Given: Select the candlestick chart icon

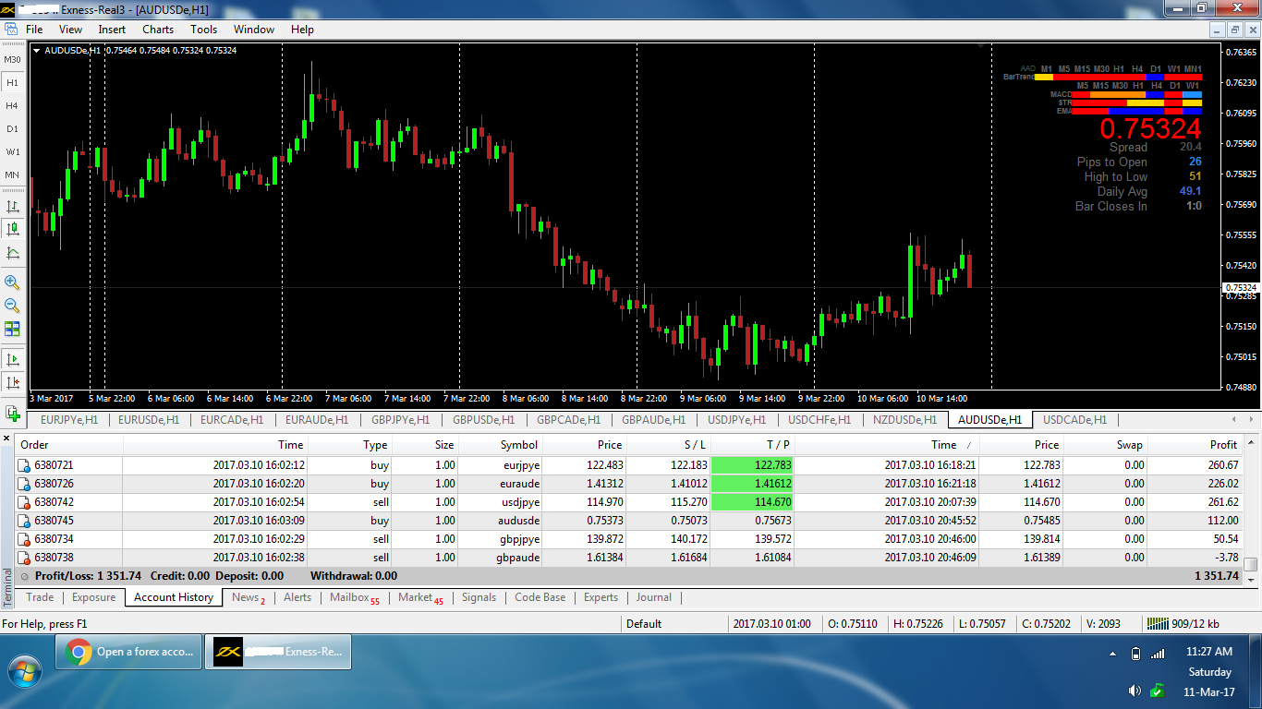Looking at the screenshot, I should click(x=12, y=229).
